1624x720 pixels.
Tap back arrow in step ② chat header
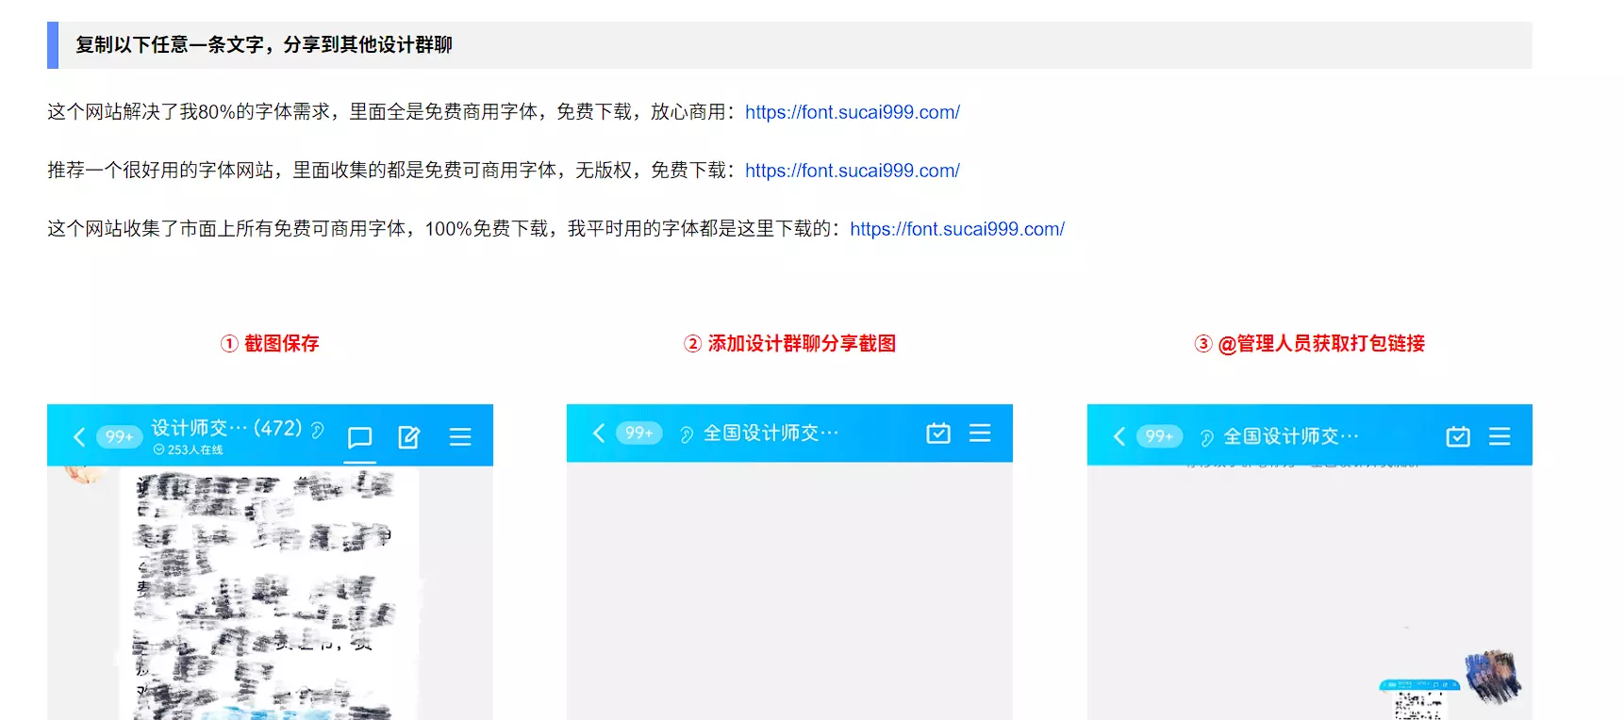click(x=598, y=433)
